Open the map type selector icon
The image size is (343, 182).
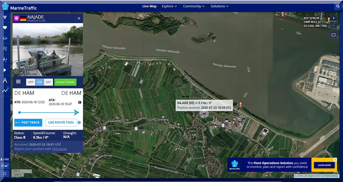tap(334, 35)
